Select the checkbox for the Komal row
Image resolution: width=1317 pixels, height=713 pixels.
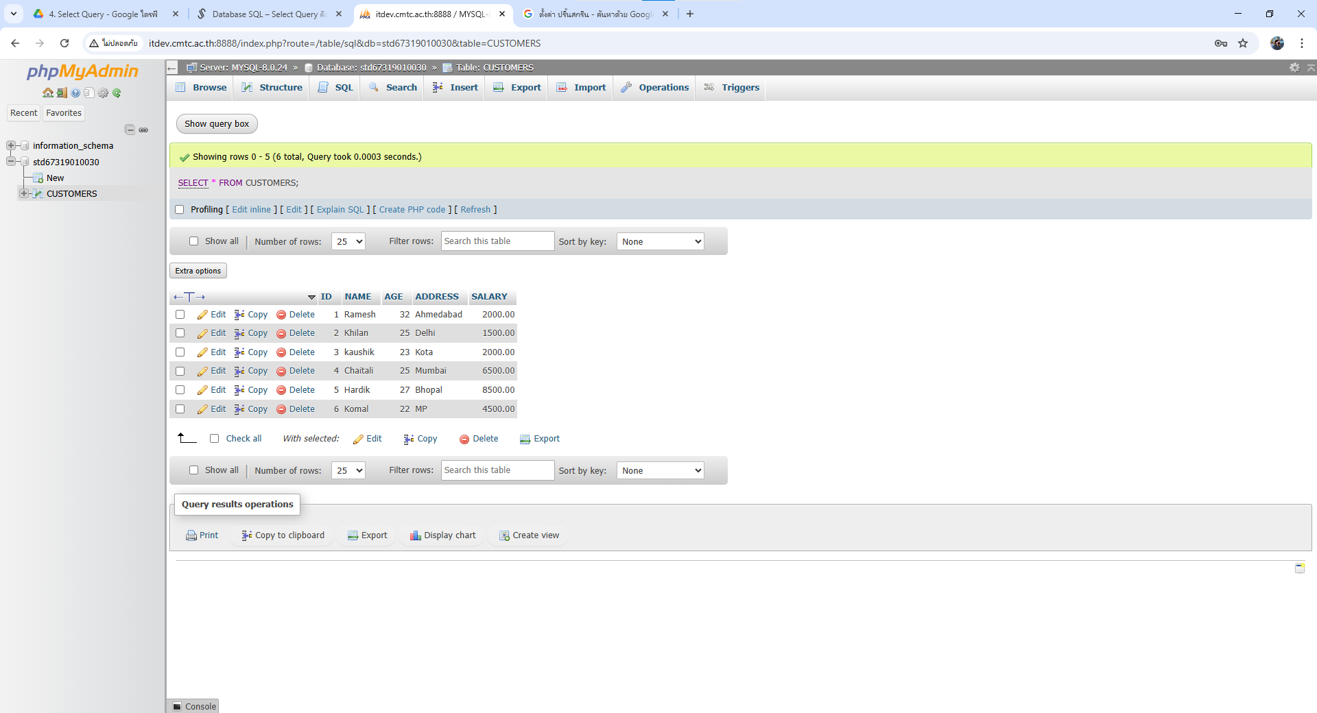pos(180,409)
